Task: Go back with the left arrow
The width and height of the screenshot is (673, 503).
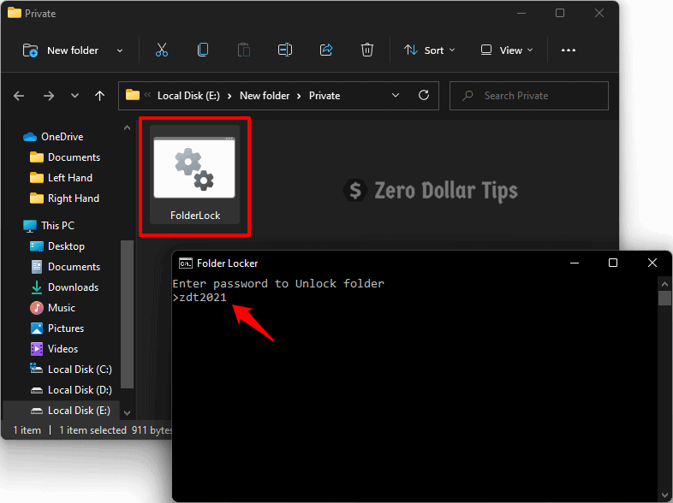Action: (19, 96)
